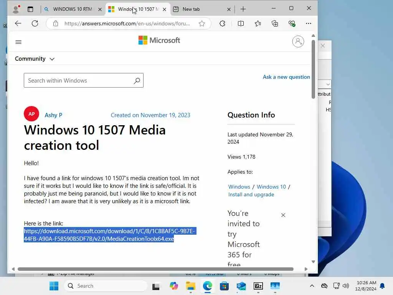Open the Windows Start button

(54, 286)
